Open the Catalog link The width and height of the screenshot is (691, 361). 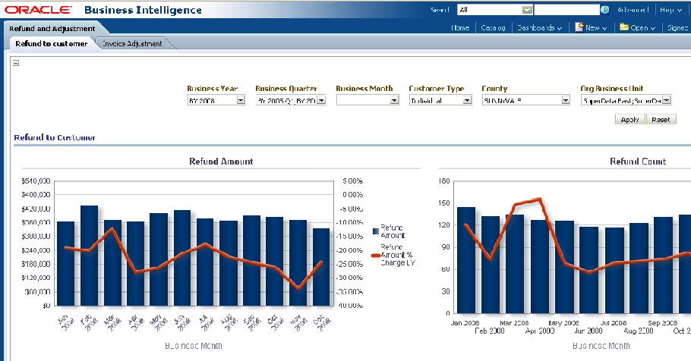[493, 28]
